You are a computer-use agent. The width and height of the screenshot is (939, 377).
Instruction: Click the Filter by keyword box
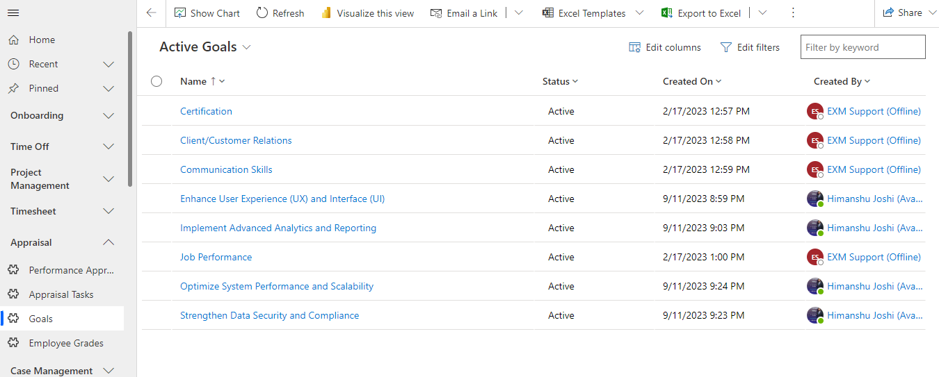tap(862, 47)
